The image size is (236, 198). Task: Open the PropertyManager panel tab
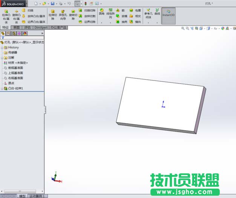8,33
